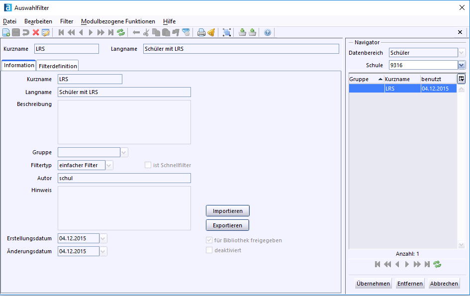This screenshot has height=296, width=470.
Task: Click first record arrow in Navigator panel
Action: (377, 264)
